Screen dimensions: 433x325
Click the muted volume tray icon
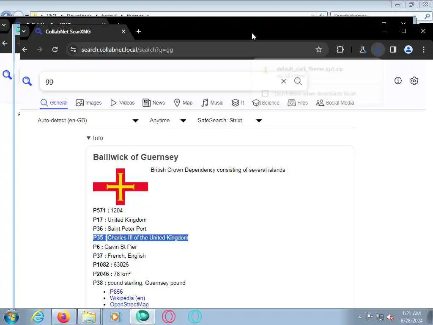coord(390,317)
